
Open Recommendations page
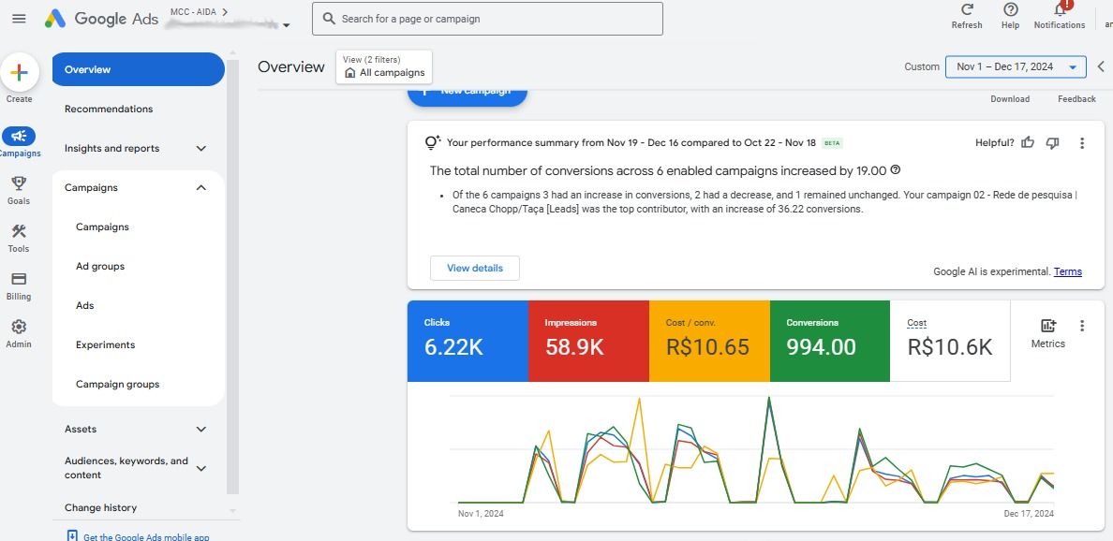point(109,110)
